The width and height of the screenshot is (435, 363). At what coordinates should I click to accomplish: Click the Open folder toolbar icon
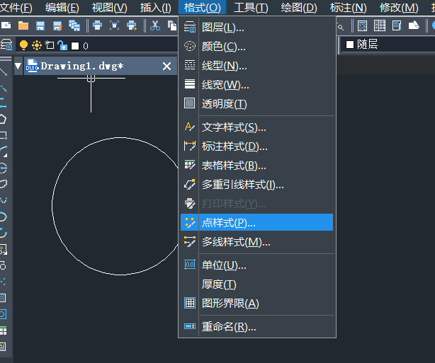(x=23, y=25)
